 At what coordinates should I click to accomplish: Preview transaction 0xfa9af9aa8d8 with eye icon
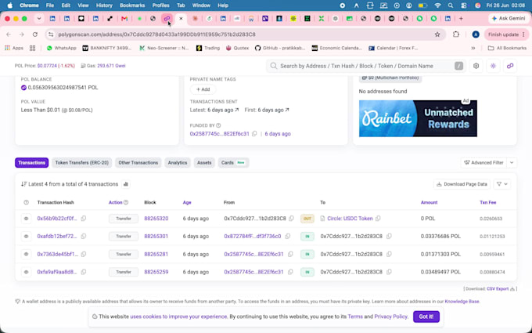pyautogui.click(x=26, y=272)
